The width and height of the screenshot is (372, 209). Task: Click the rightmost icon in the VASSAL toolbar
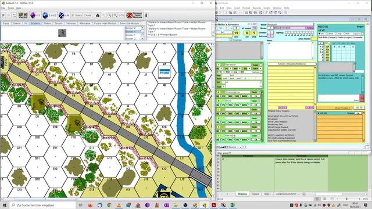click(146, 16)
